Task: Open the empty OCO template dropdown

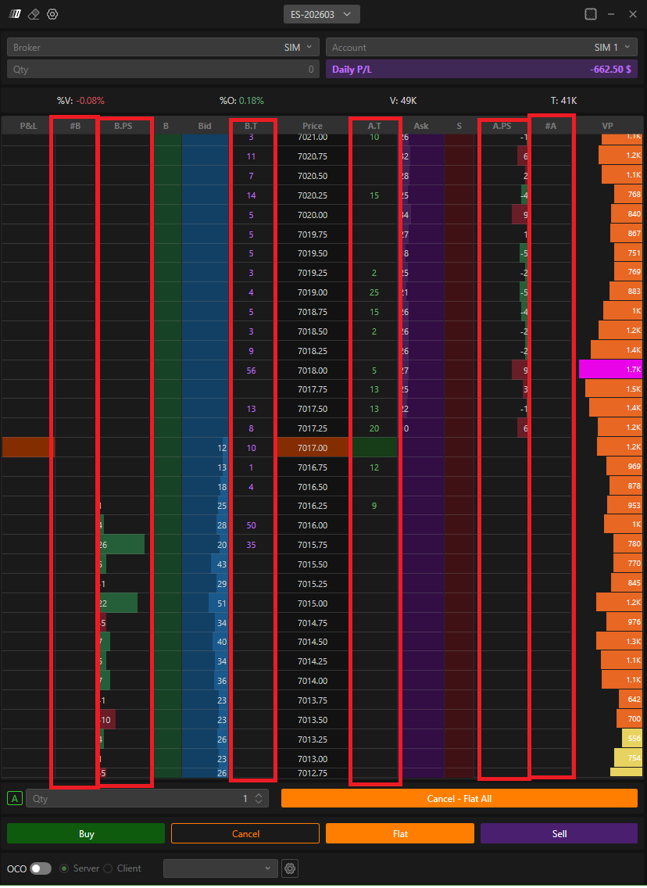Action: pos(220,868)
